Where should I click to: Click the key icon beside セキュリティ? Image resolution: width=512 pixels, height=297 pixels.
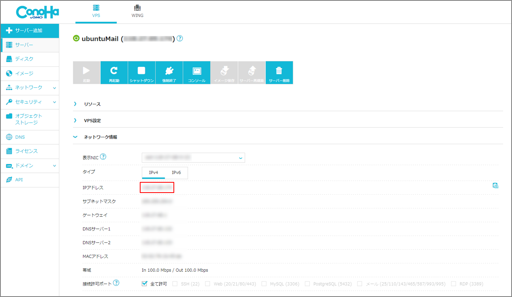click(x=9, y=102)
